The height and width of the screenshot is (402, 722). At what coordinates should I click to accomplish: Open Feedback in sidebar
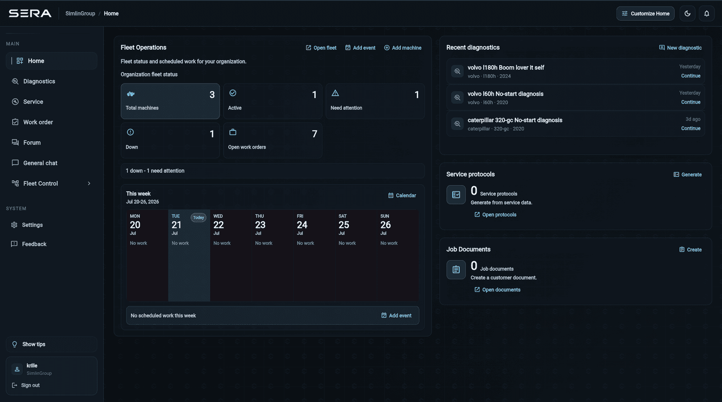coord(52,244)
